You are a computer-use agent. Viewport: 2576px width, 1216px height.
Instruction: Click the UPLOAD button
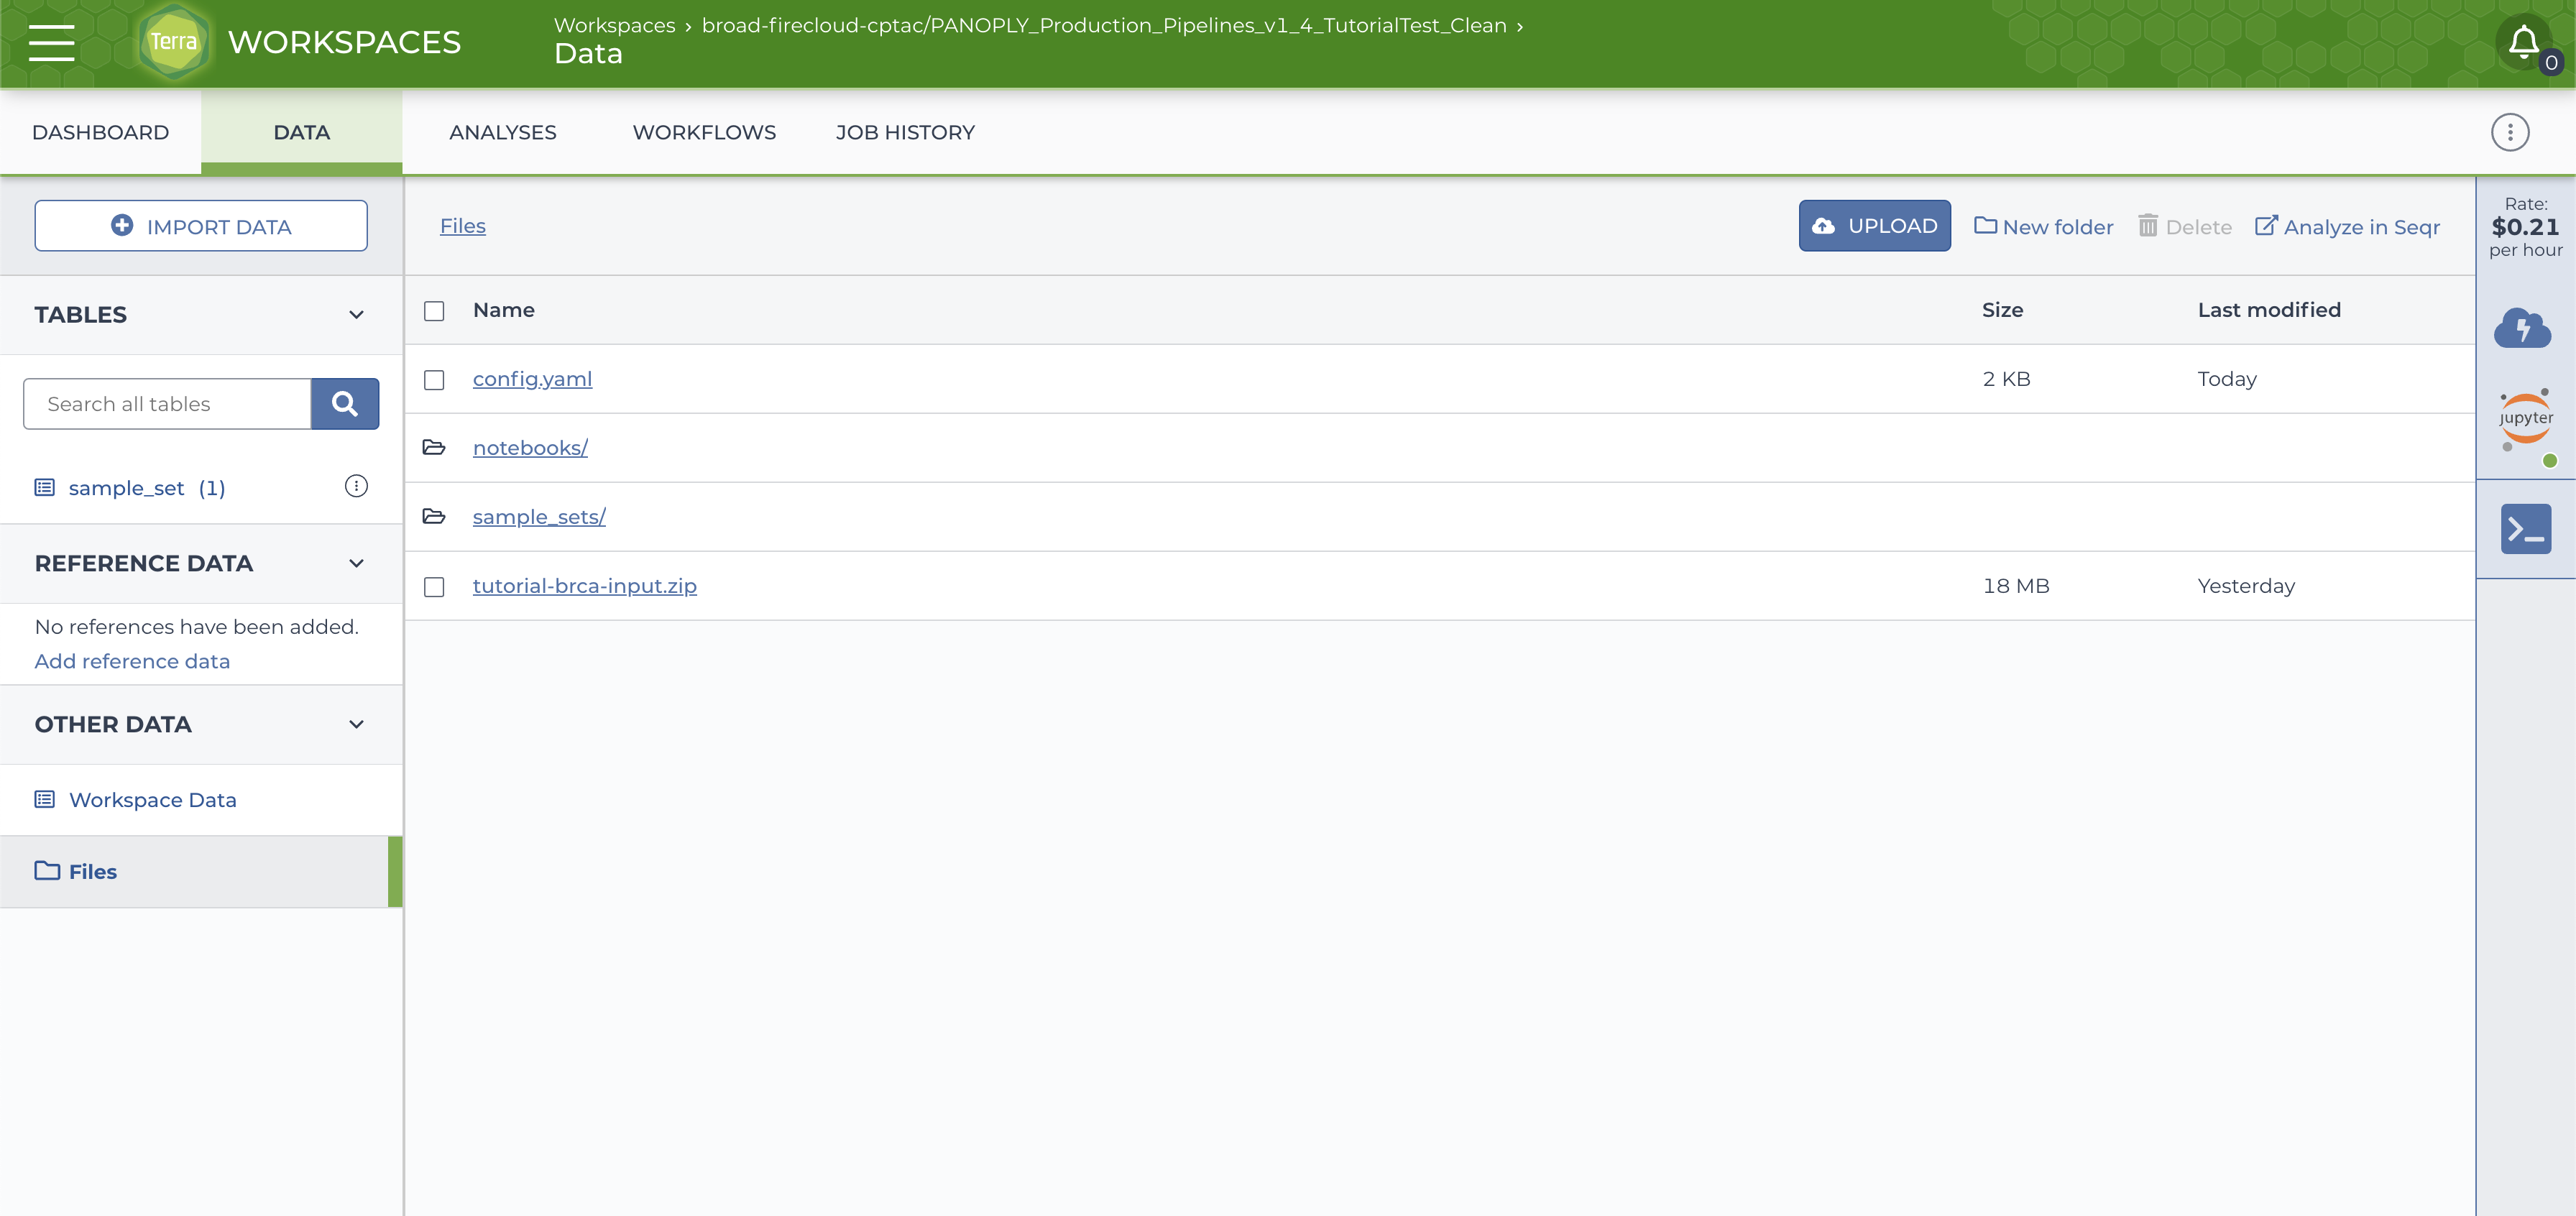click(1874, 226)
